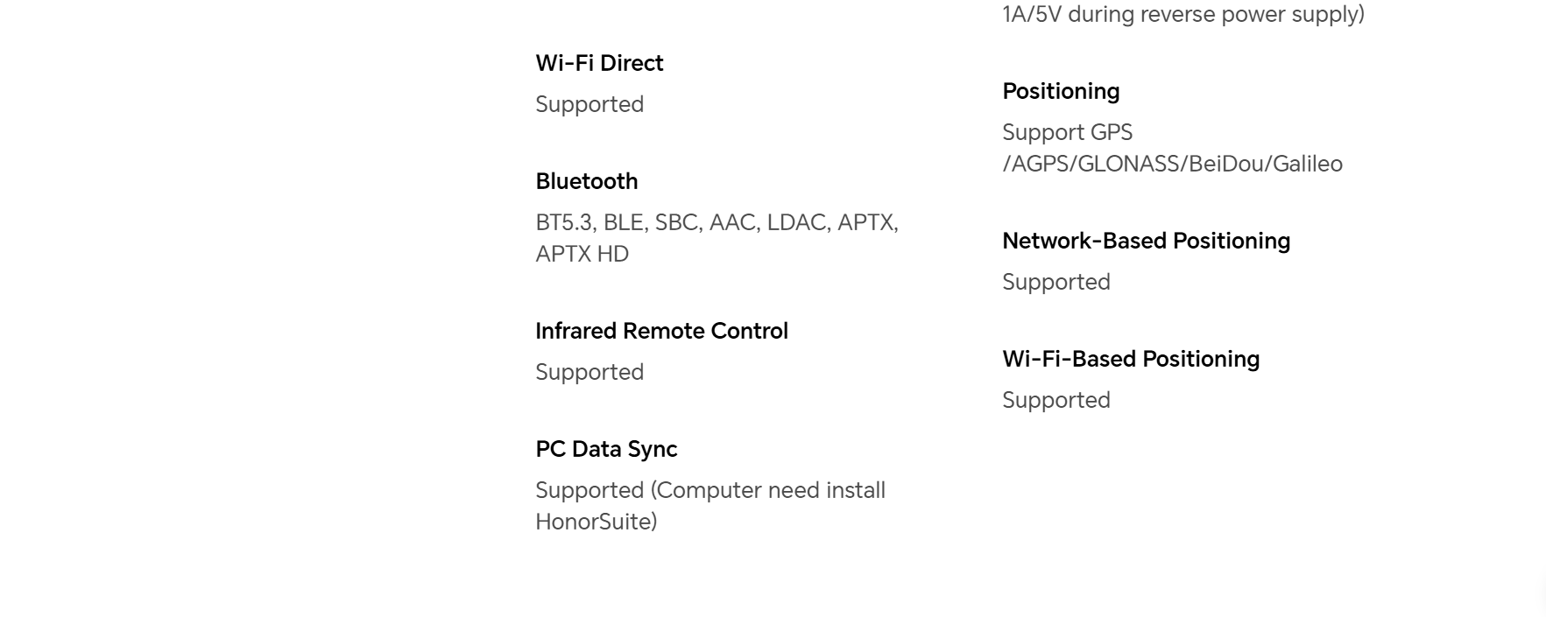Select Supported under Network-Based Positioning

pos(1056,282)
